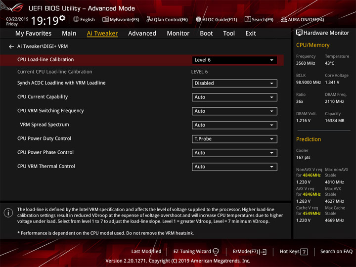This screenshot has height=267, width=356.
Task: Click the EZ Tuning Wizard bulb icon
Action: [x=216, y=252]
